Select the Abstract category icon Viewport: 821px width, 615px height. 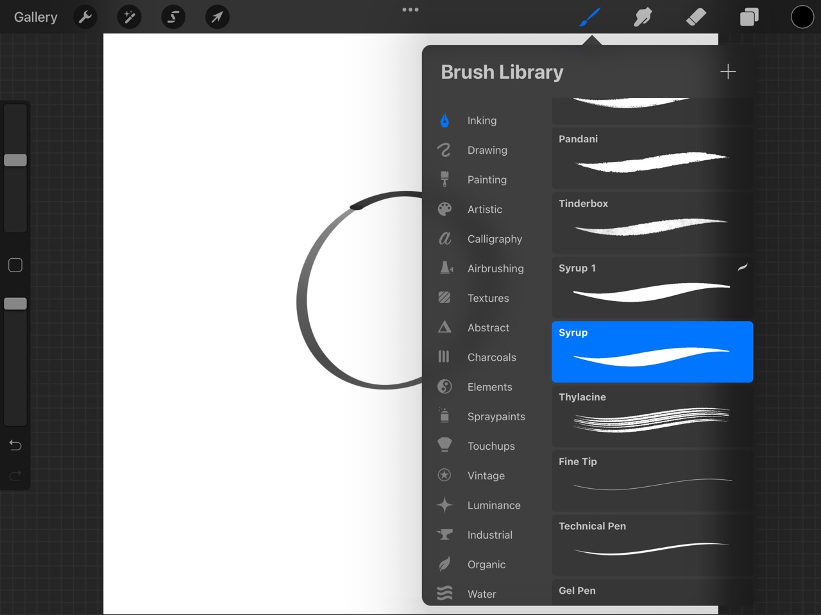tap(444, 327)
